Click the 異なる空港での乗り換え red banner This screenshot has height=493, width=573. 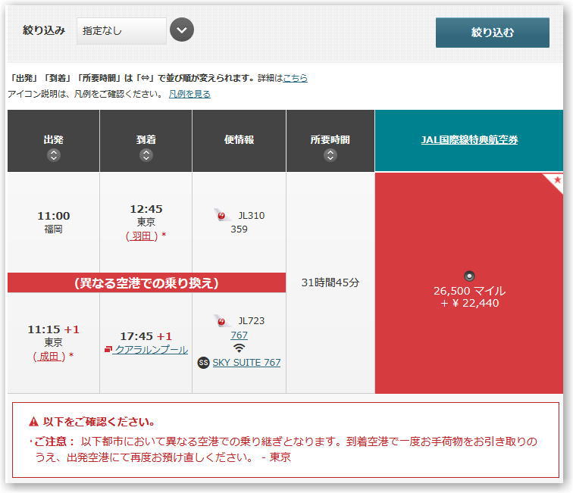point(146,282)
